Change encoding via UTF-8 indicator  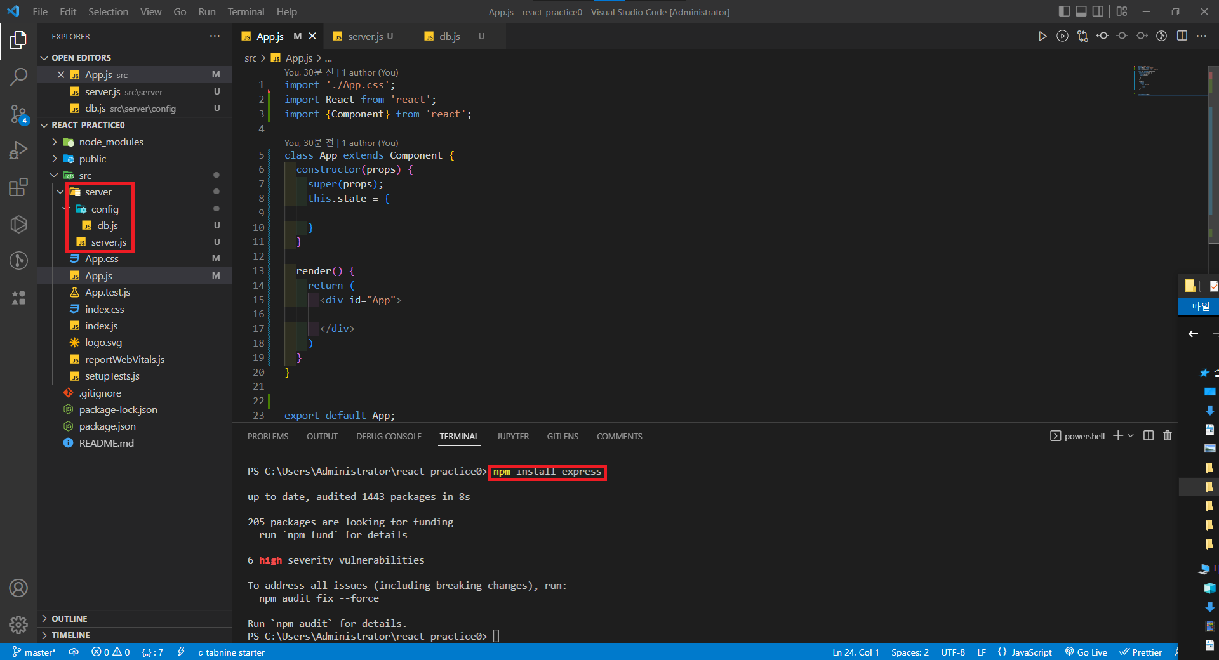(x=952, y=652)
